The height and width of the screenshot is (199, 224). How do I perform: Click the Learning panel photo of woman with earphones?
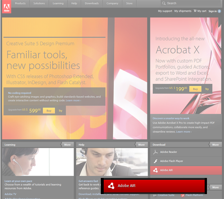pos(38,162)
